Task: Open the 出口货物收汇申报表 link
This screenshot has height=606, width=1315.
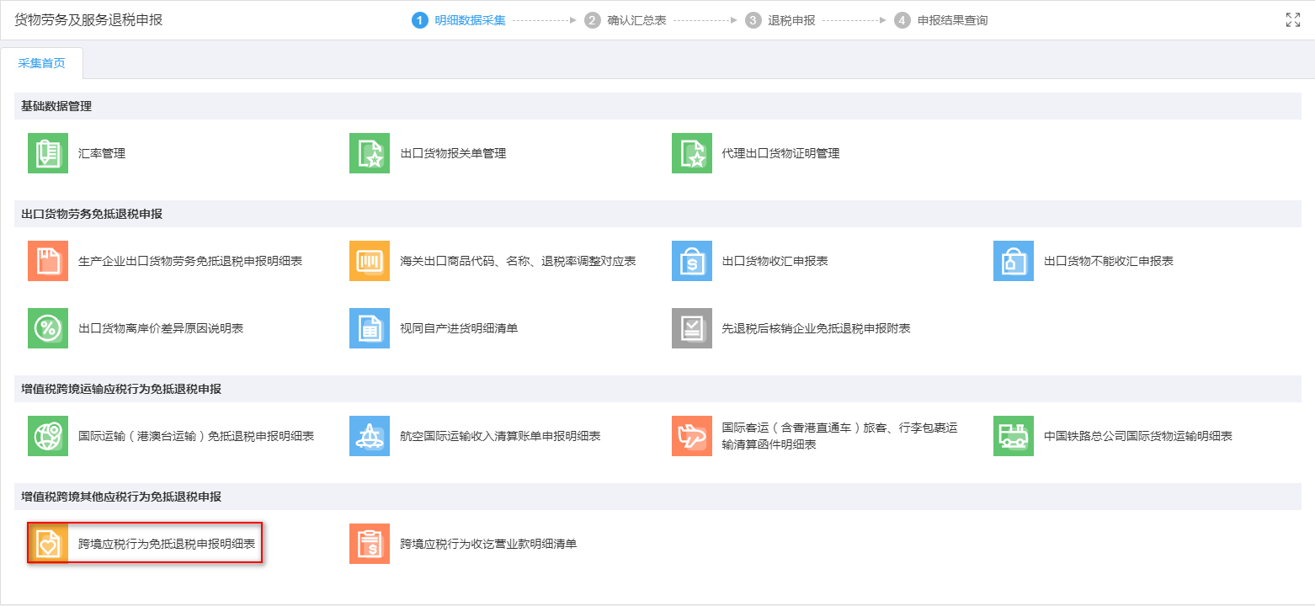Action: tap(775, 261)
